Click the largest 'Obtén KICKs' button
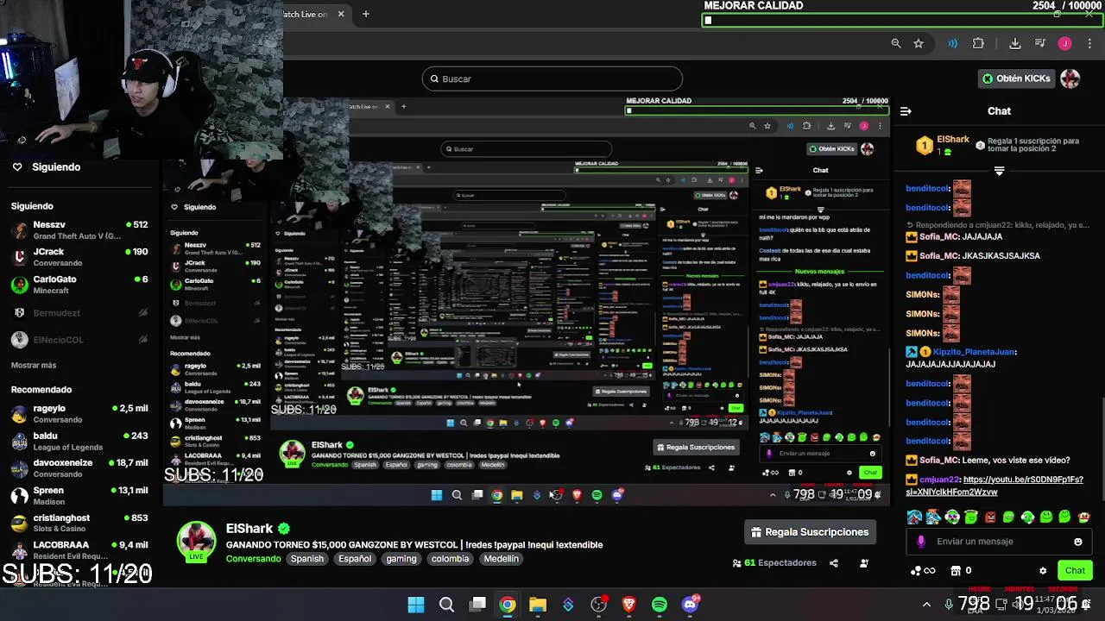 tap(1016, 78)
